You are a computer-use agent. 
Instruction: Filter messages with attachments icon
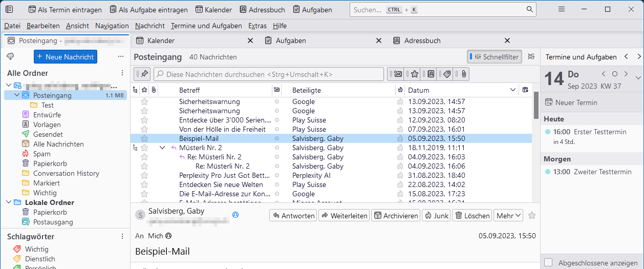462,74
